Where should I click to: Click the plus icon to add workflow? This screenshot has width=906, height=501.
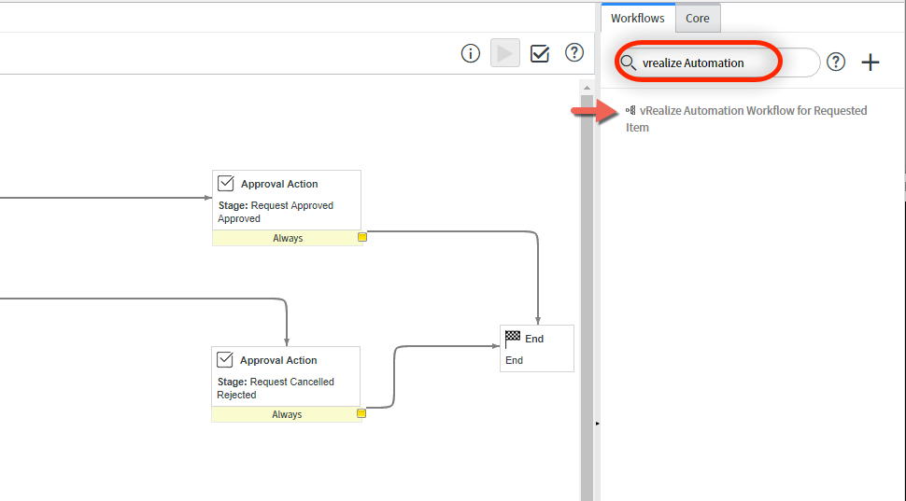[x=871, y=63]
